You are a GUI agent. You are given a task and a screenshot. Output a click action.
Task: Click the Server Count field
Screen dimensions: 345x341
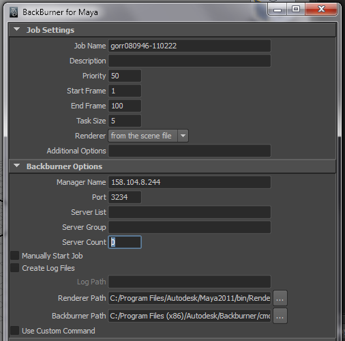[125, 242]
